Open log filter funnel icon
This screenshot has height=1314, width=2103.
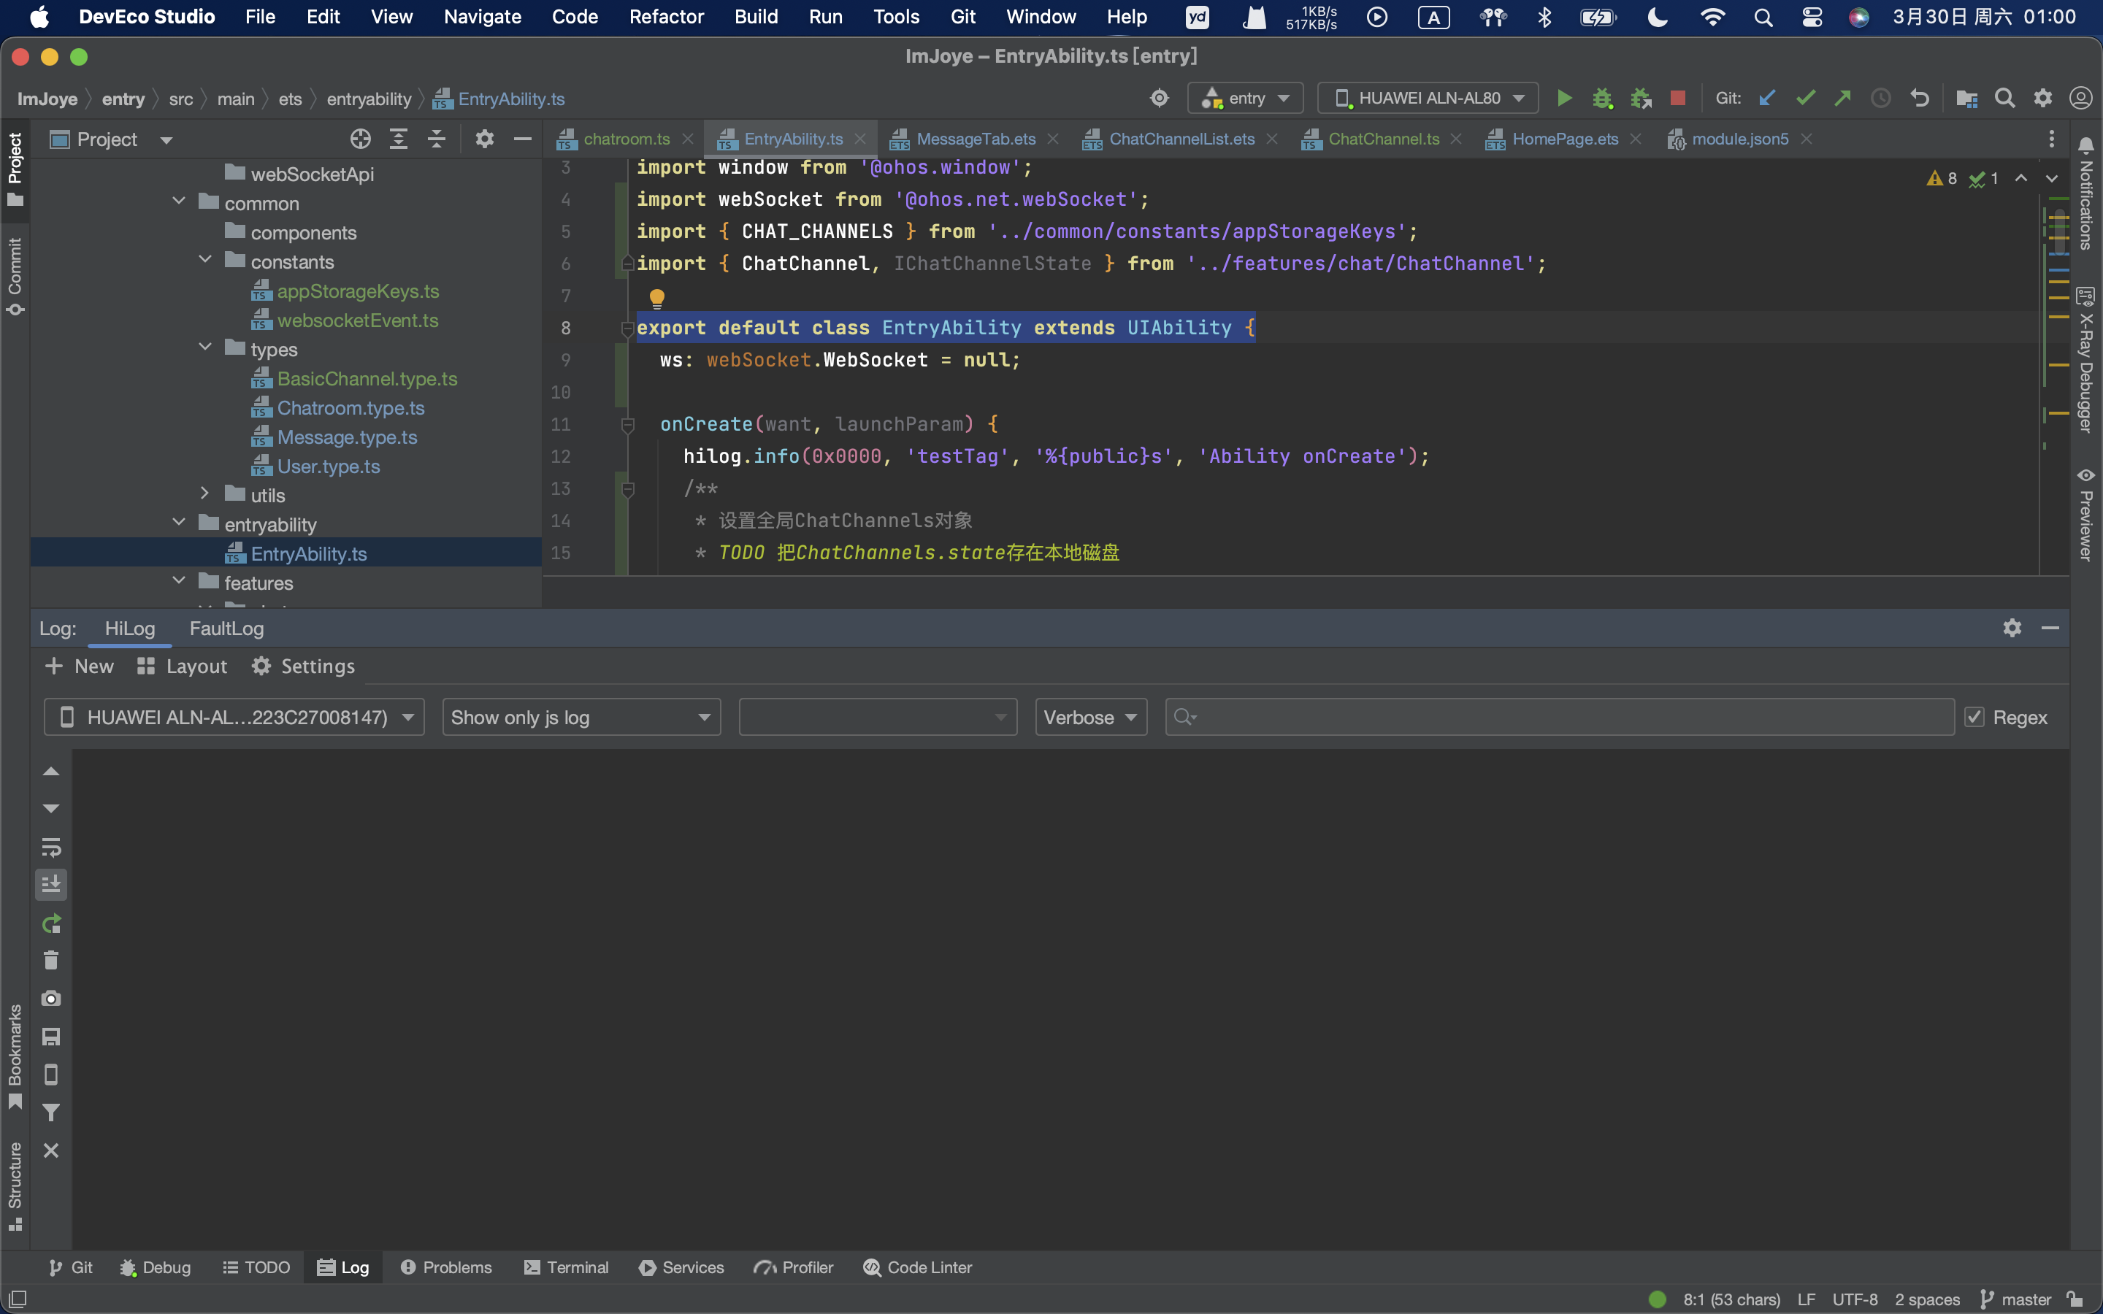click(51, 1113)
